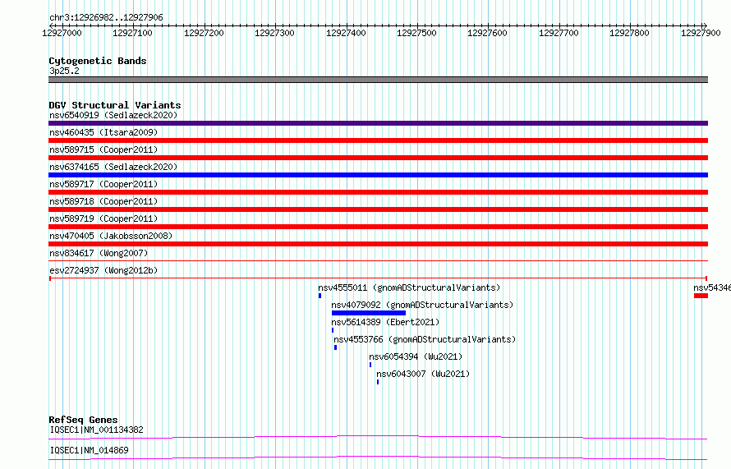Click the short red variant bar at right edge

(x=701, y=296)
